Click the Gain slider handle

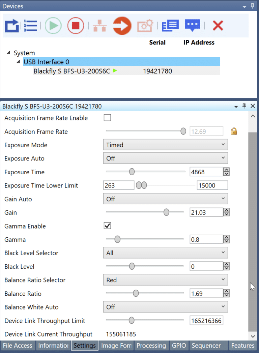166,212
